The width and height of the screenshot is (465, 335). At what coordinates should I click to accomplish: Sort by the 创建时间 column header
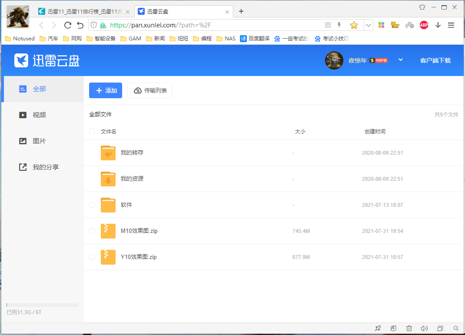[x=375, y=132]
